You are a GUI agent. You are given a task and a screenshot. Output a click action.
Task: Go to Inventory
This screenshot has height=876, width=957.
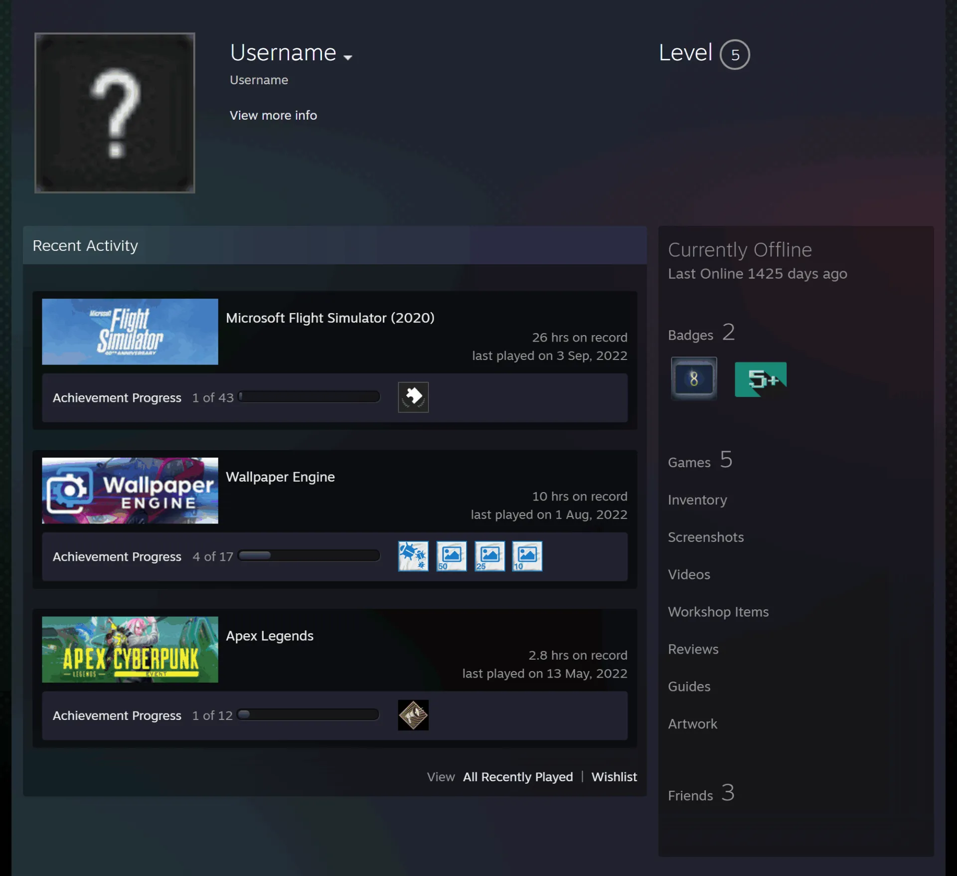coord(697,500)
